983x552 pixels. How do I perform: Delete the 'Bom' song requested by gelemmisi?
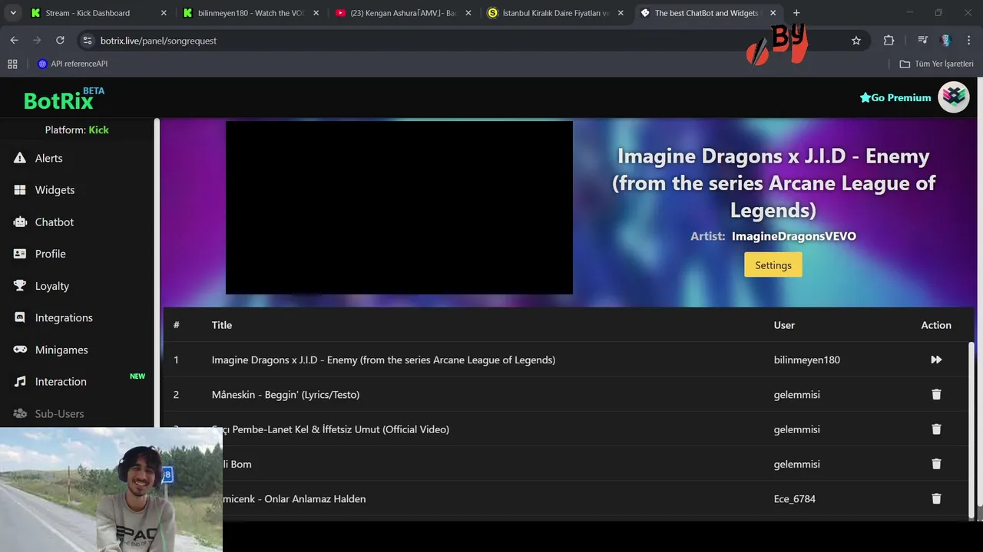(x=936, y=464)
